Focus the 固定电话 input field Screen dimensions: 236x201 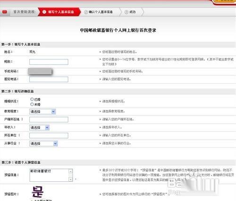pyautogui.click(x=49, y=79)
